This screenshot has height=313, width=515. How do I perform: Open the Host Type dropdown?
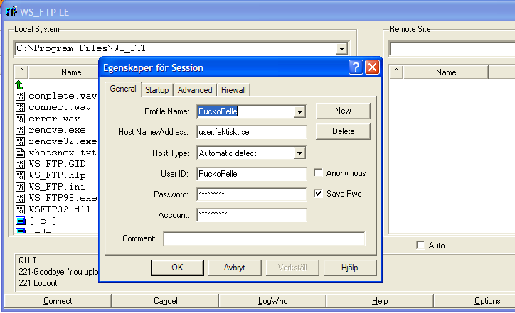tap(299, 153)
